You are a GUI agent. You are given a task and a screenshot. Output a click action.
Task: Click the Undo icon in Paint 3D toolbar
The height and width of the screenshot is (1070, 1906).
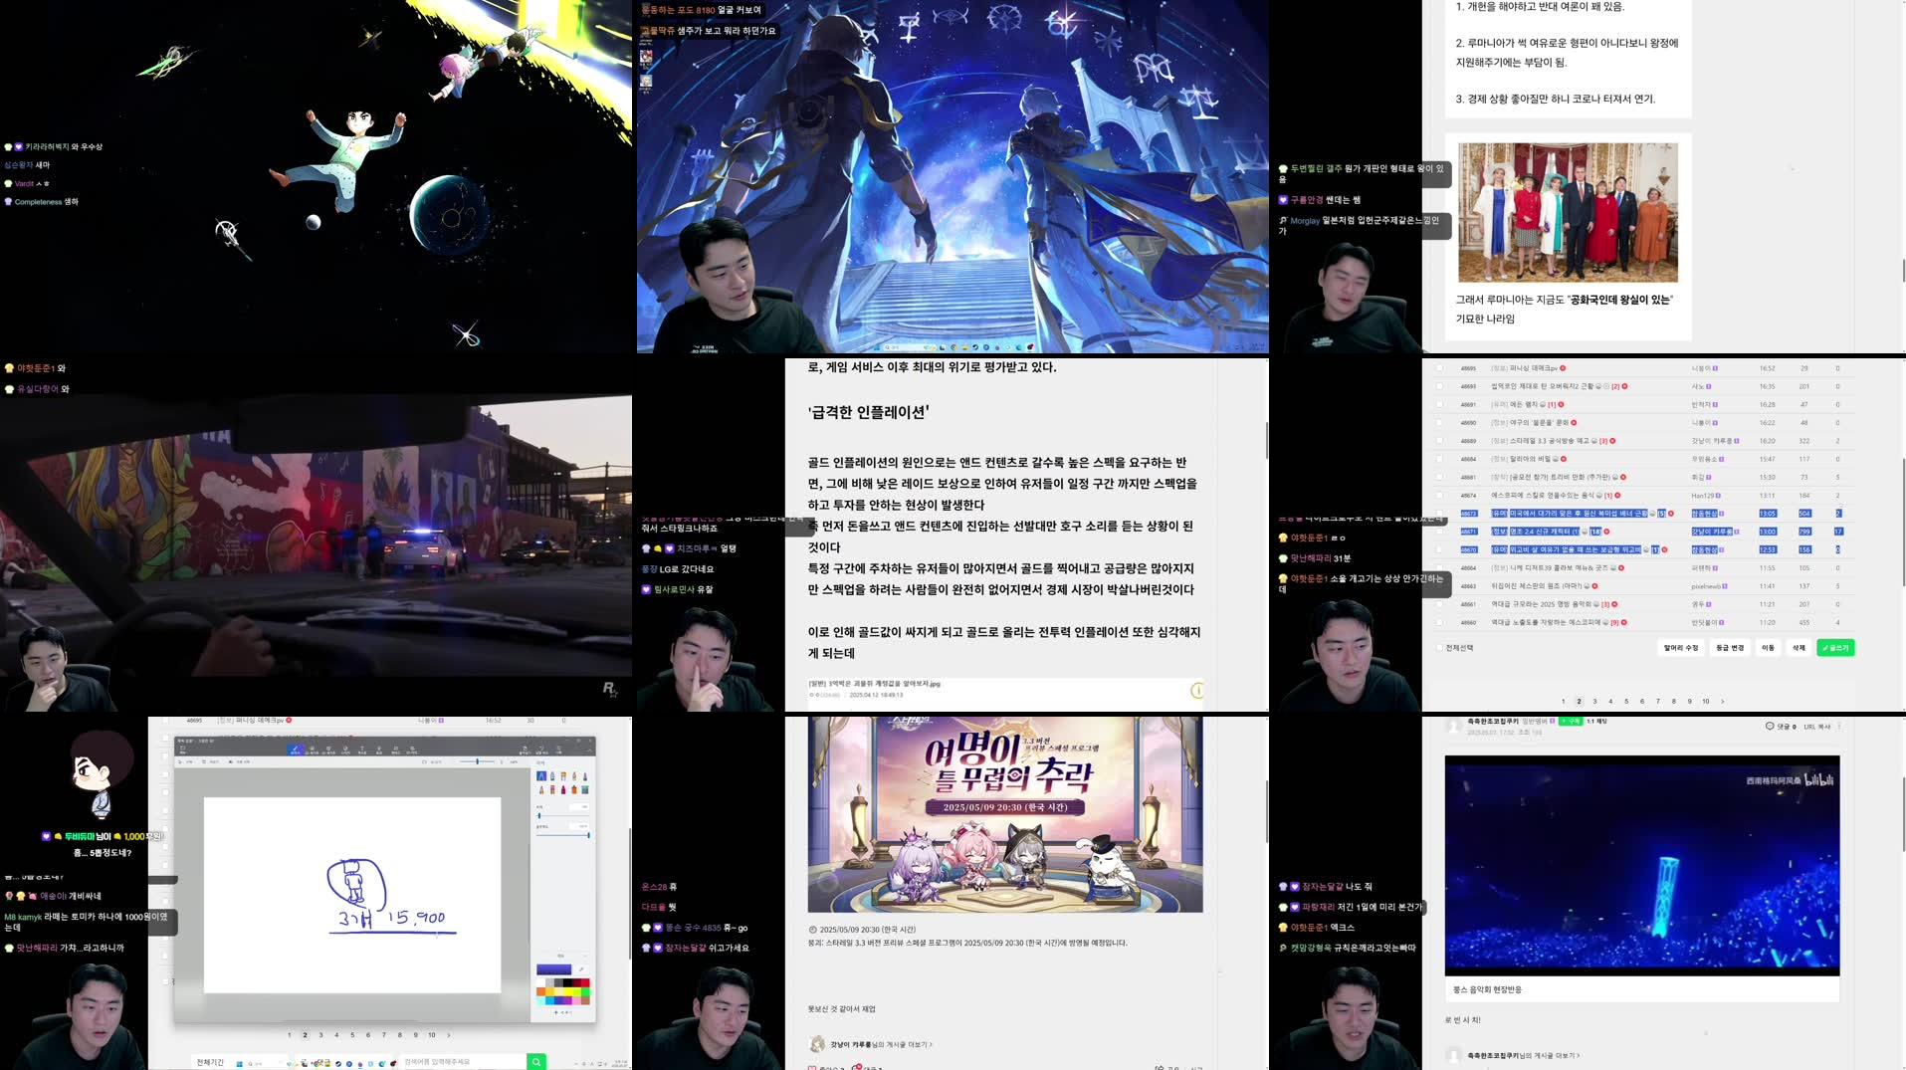pos(541,749)
